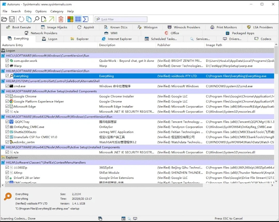This screenshot has height=222, width=279.
Task: Click the Refresh circular arrow icon
Action: point(21,19)
